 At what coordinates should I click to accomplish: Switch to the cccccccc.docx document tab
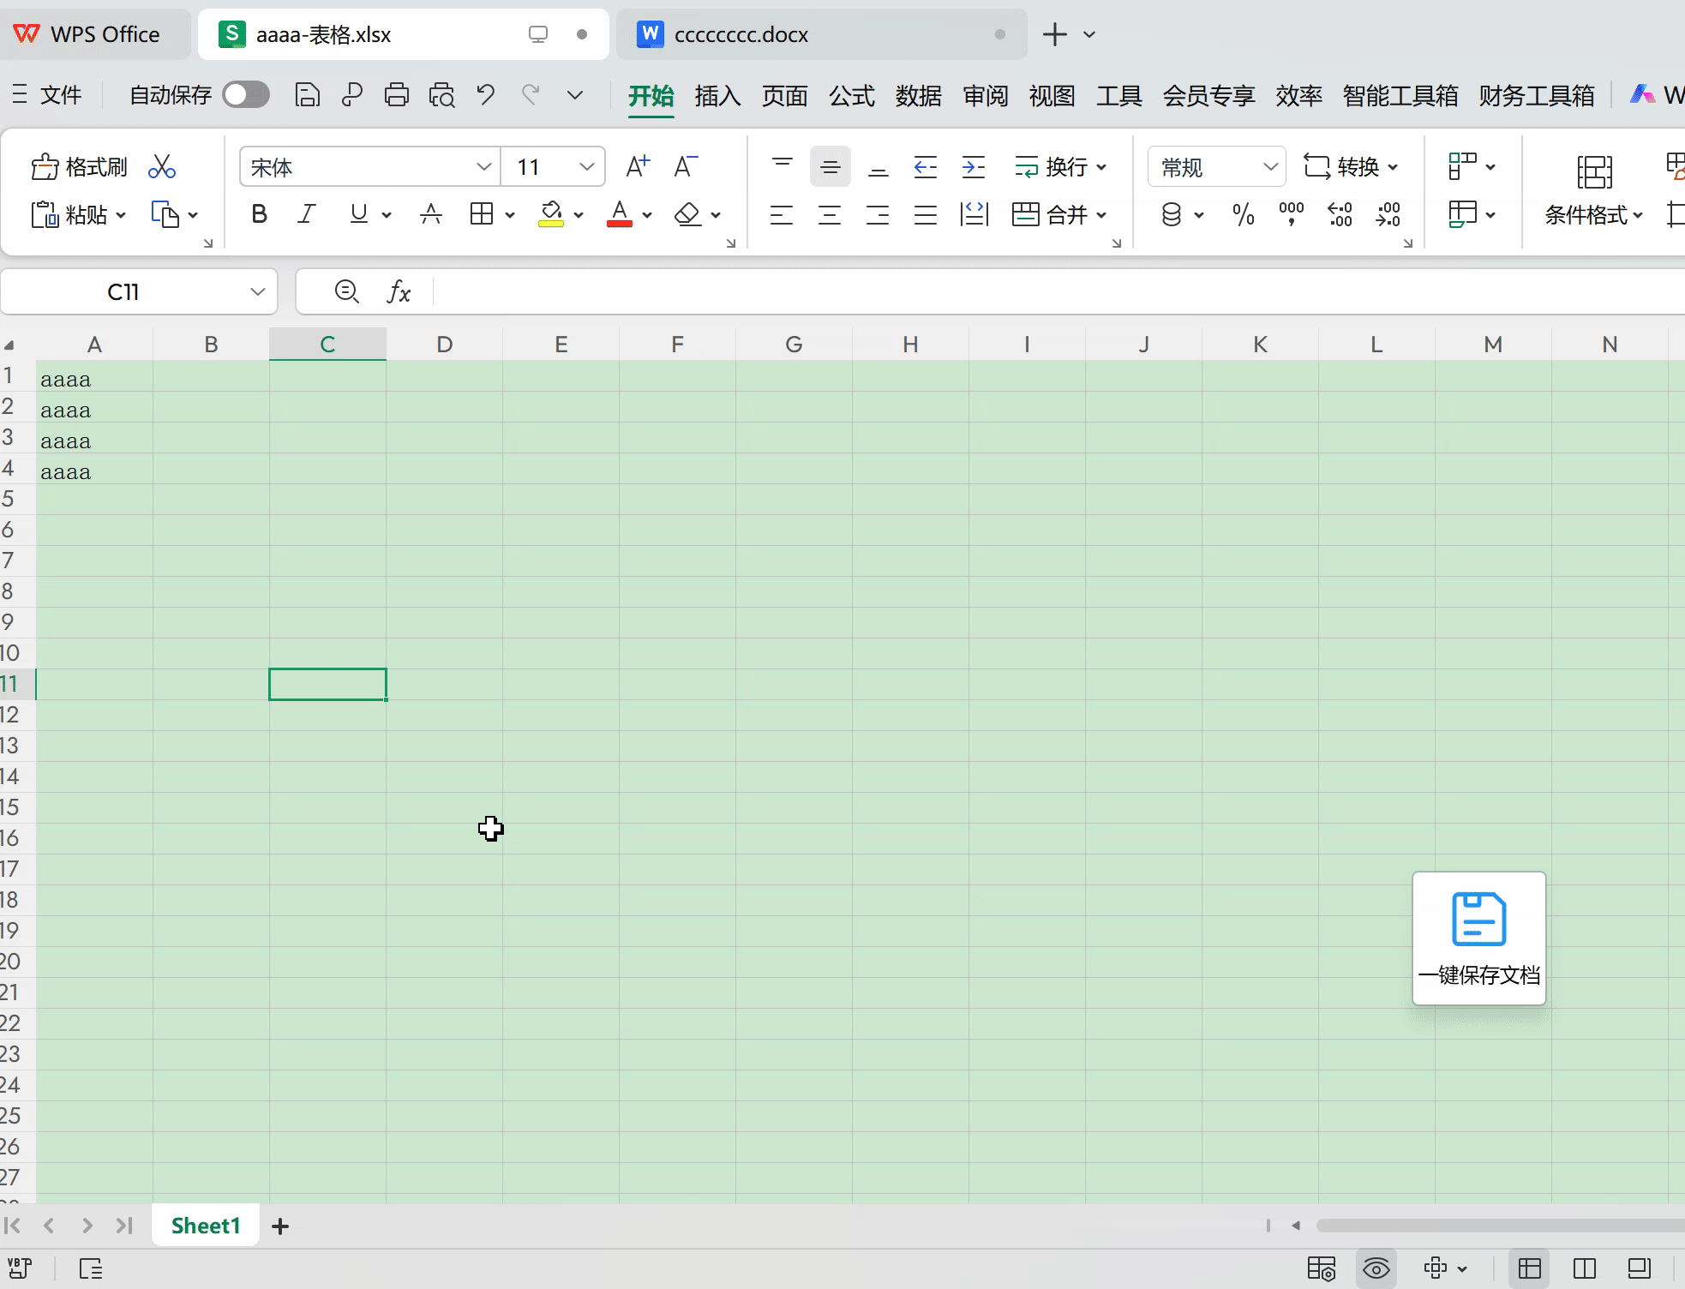(741, 34)
